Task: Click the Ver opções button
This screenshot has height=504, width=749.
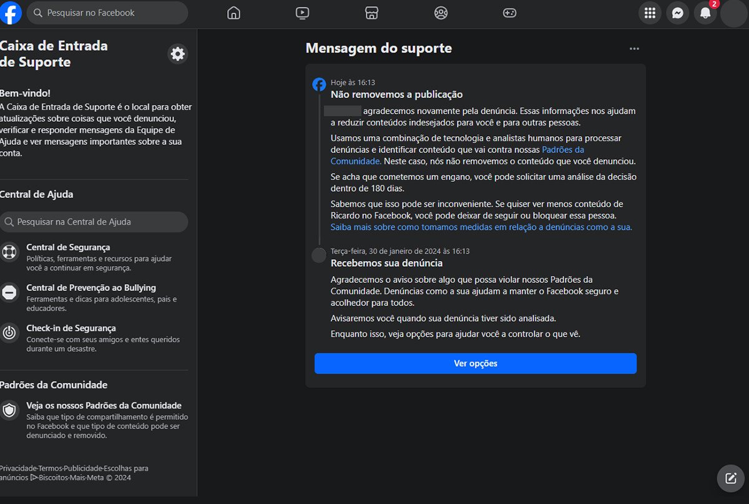Action: coord(476,363)
